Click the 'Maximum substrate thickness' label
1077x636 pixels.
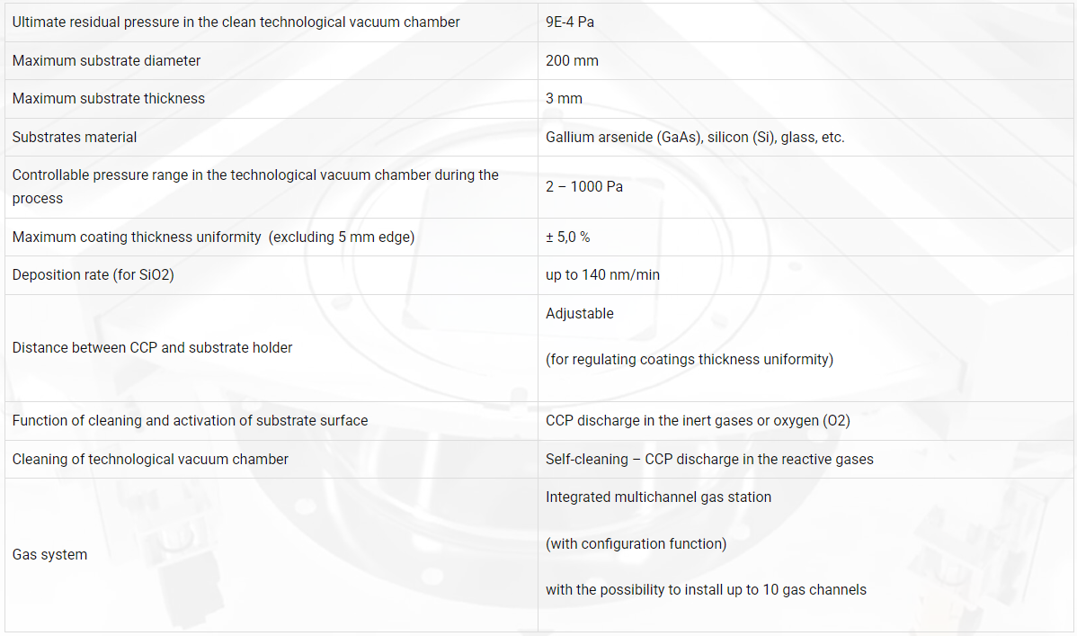coord(109,98)
